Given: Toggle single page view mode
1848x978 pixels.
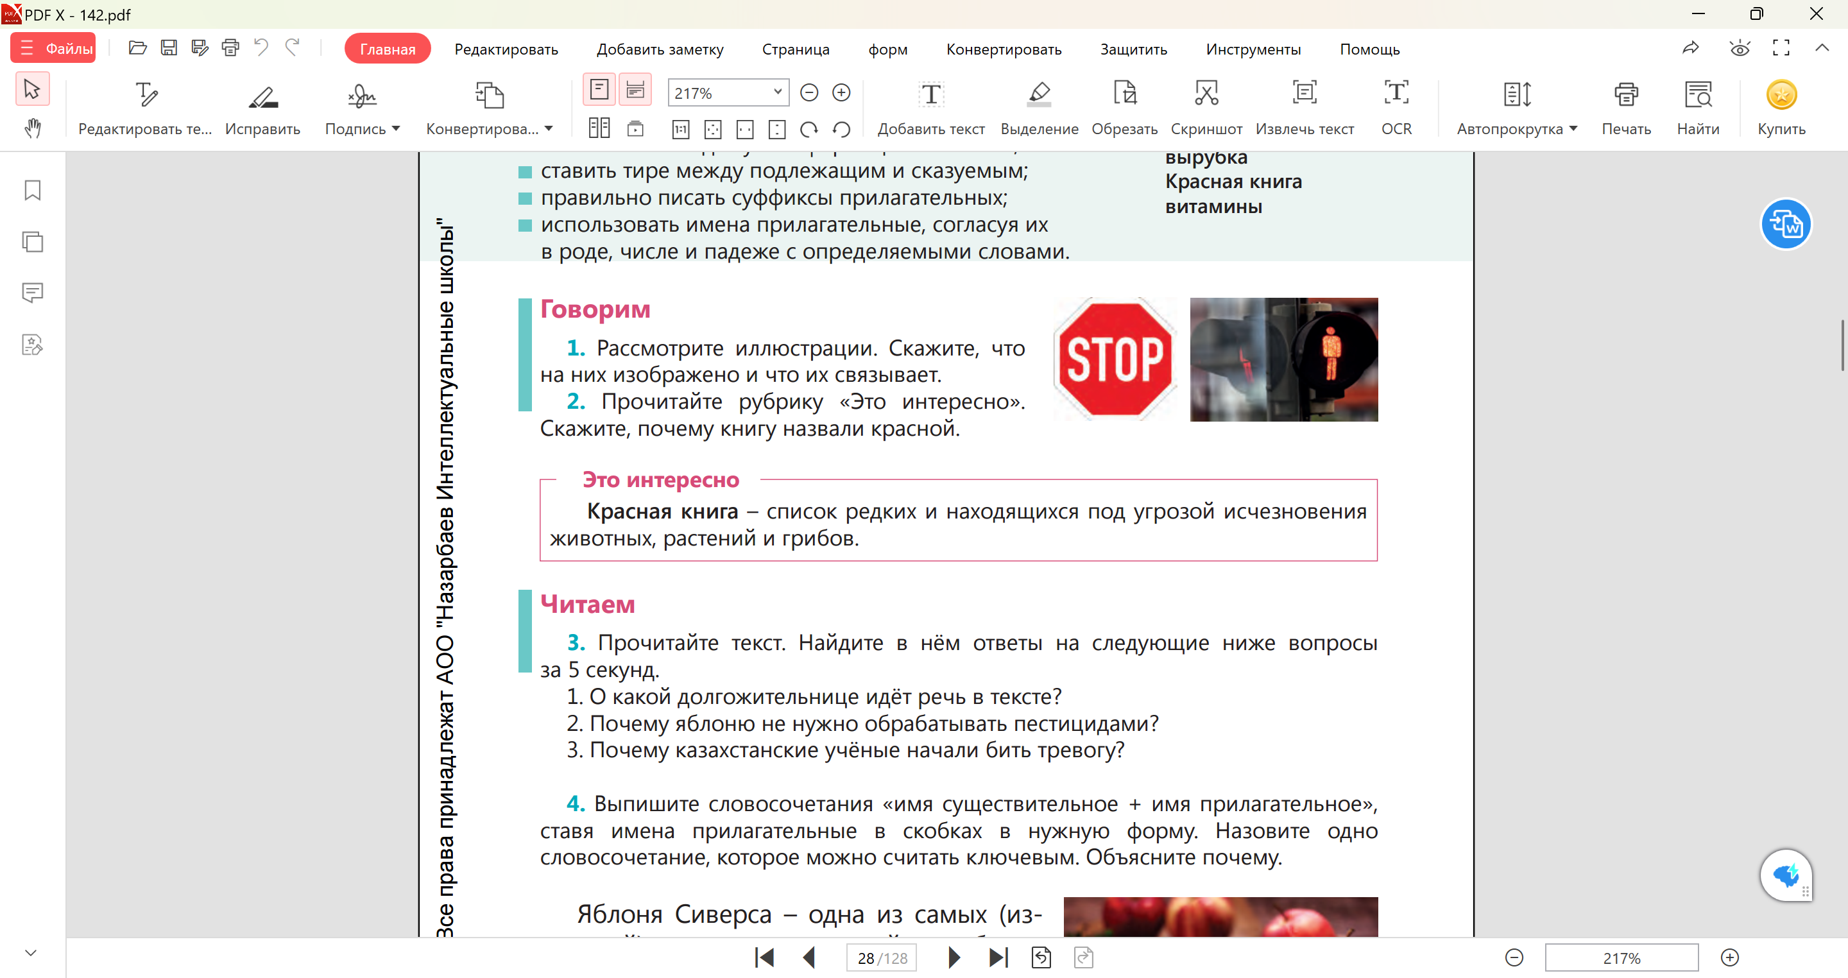Looking at the screenshot, I should 599,90.
